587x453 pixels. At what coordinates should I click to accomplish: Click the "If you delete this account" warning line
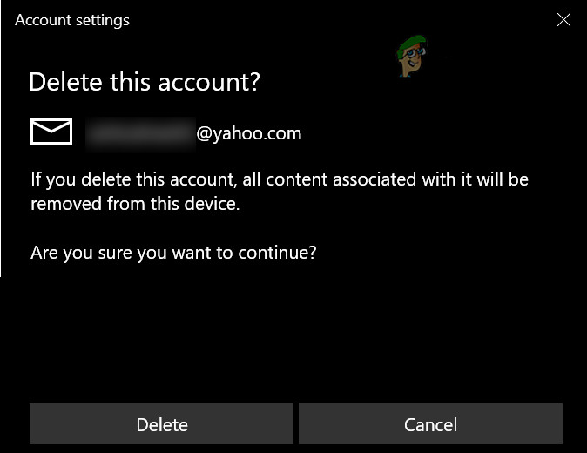tap(280, 179)
